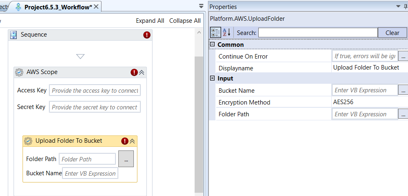Collapse the AWS Scope activity
The image size is (408, 196).
tap(142, 73)
